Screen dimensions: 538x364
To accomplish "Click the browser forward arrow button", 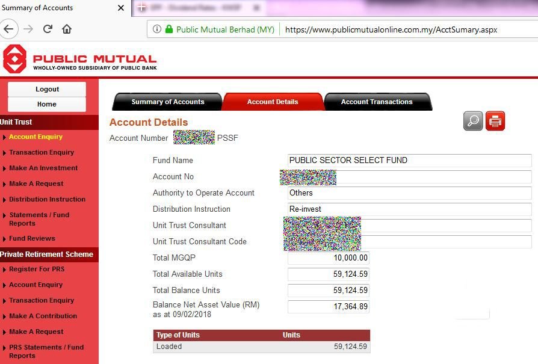I will [x=28, y=29].
